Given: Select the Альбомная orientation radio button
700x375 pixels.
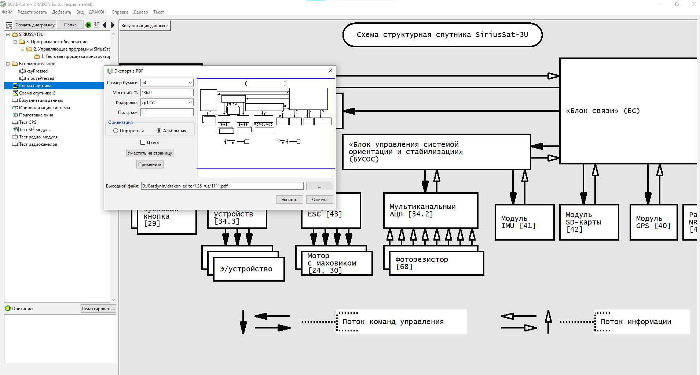Looking at the screenshot, I should pyautogui.click(x=159, y=131).
